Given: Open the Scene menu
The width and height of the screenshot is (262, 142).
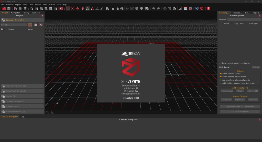Looking at the screenshot, I should pos(38,5).
